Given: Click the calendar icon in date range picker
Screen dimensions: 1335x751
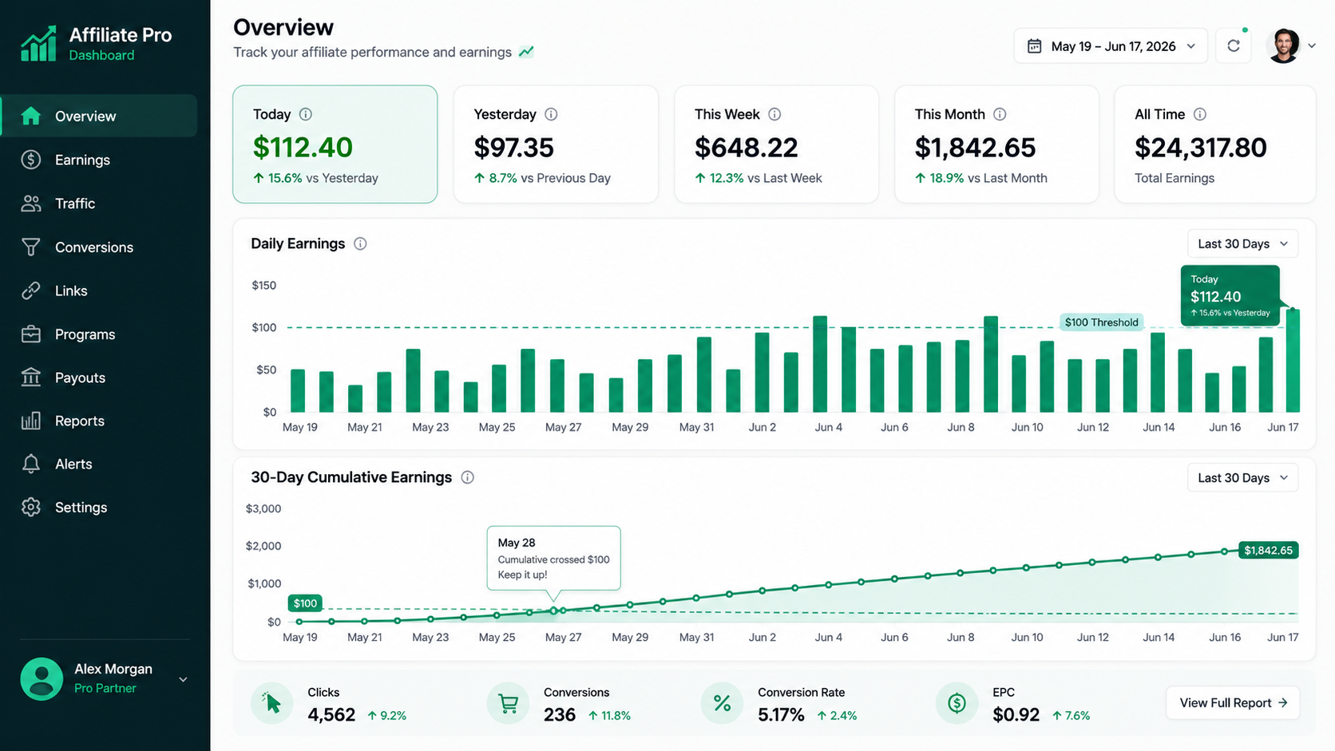Looking at the screenshot, I should coord(1034,46).
